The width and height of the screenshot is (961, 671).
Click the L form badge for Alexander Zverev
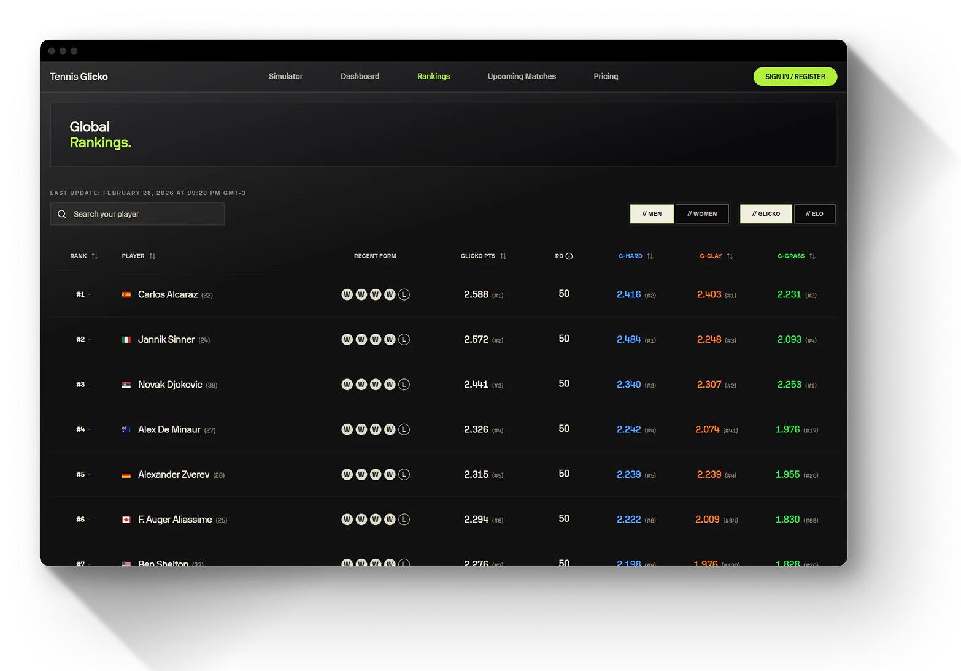click(404, 474)
